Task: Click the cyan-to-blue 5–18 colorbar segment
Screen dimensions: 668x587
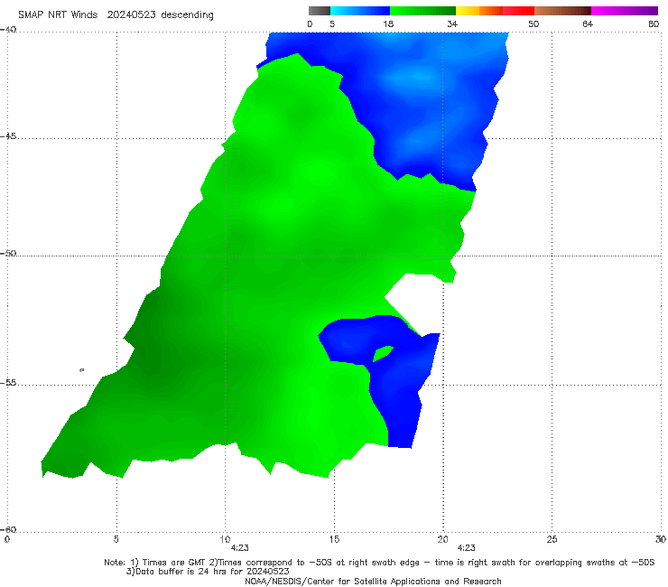Action: pos(360,11)
